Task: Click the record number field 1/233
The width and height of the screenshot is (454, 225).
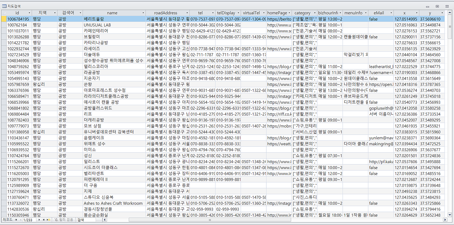Action: tap(30, 220)
